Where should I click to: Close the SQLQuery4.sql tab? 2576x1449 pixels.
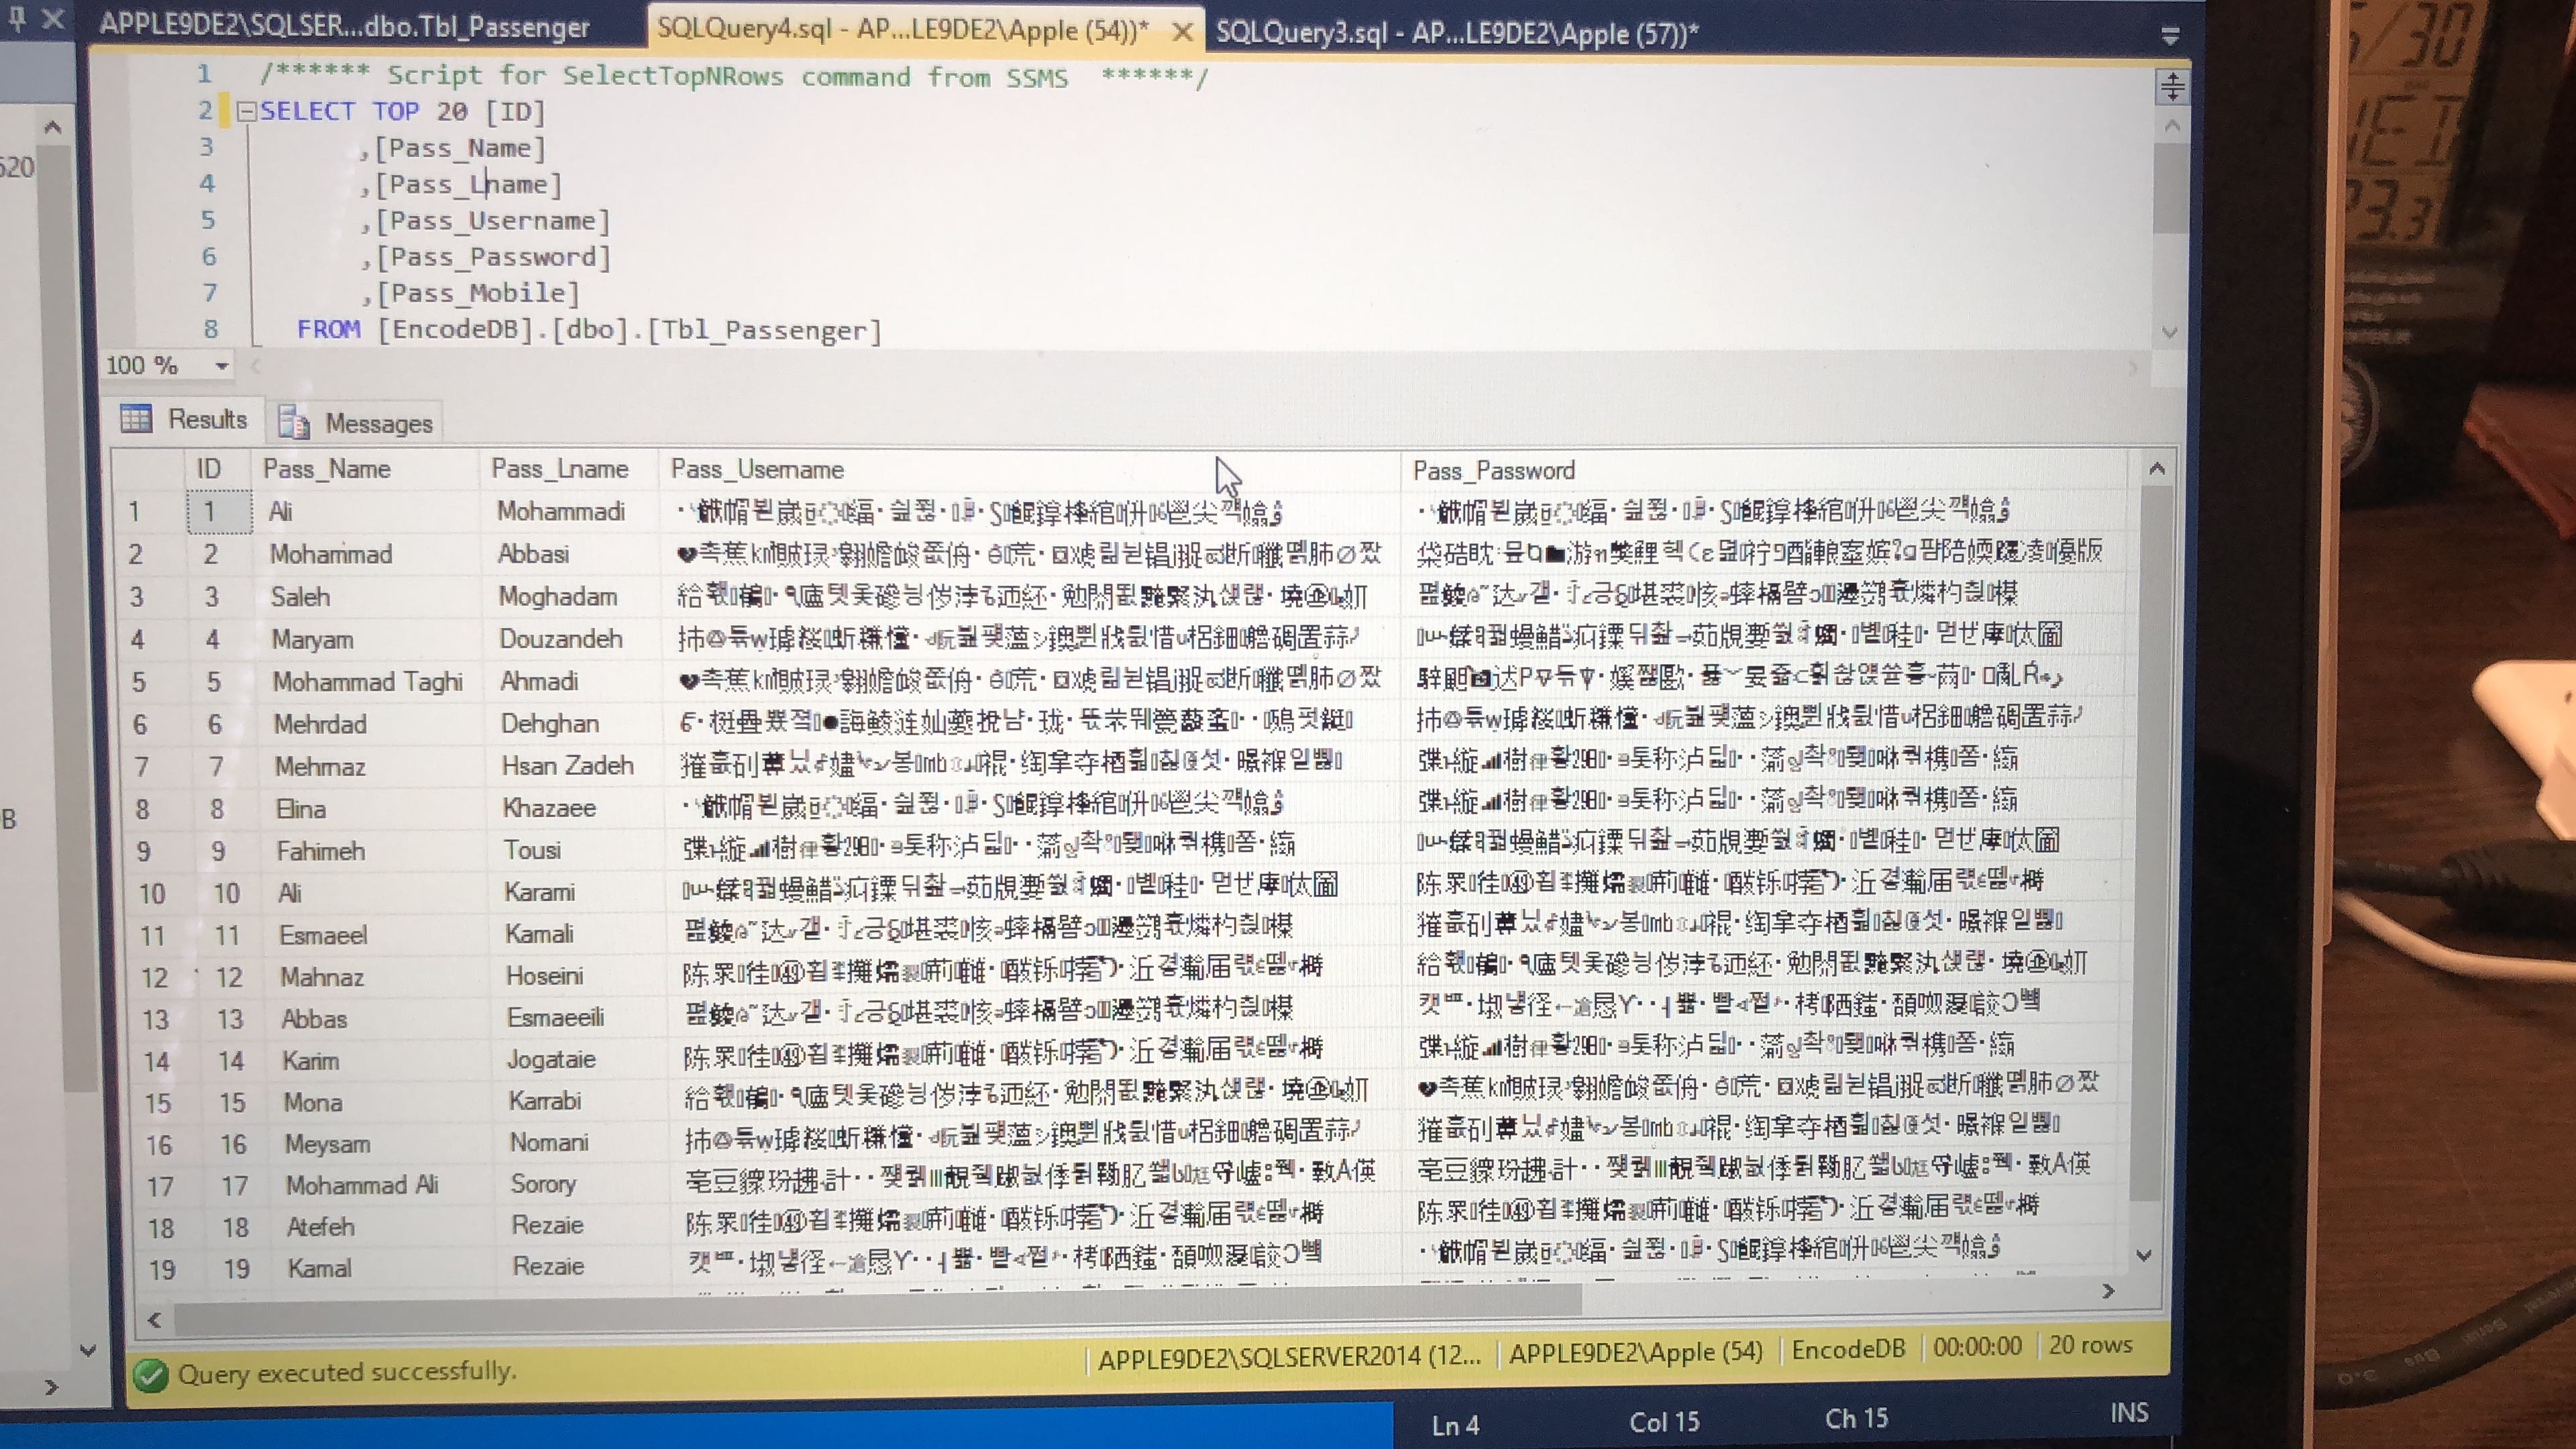coord(1182,32)
